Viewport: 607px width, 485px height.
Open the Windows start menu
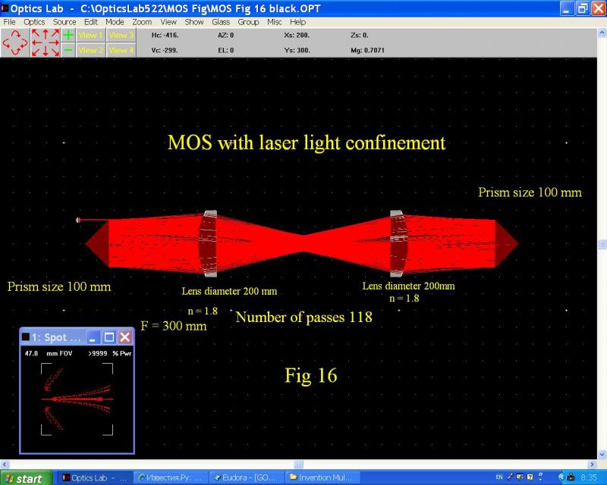[27, 478]
